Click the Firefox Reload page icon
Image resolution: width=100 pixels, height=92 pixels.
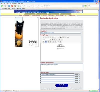click(x=9, y=6)
